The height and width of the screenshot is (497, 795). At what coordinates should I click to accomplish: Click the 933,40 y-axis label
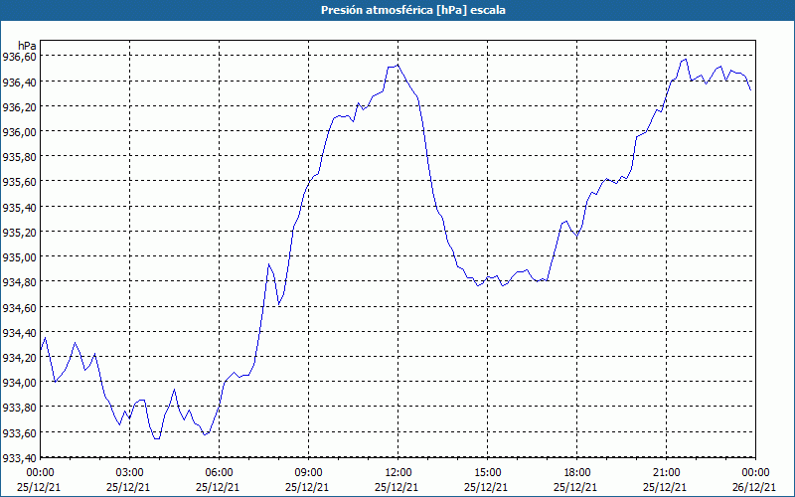click(x=19, y=458)
